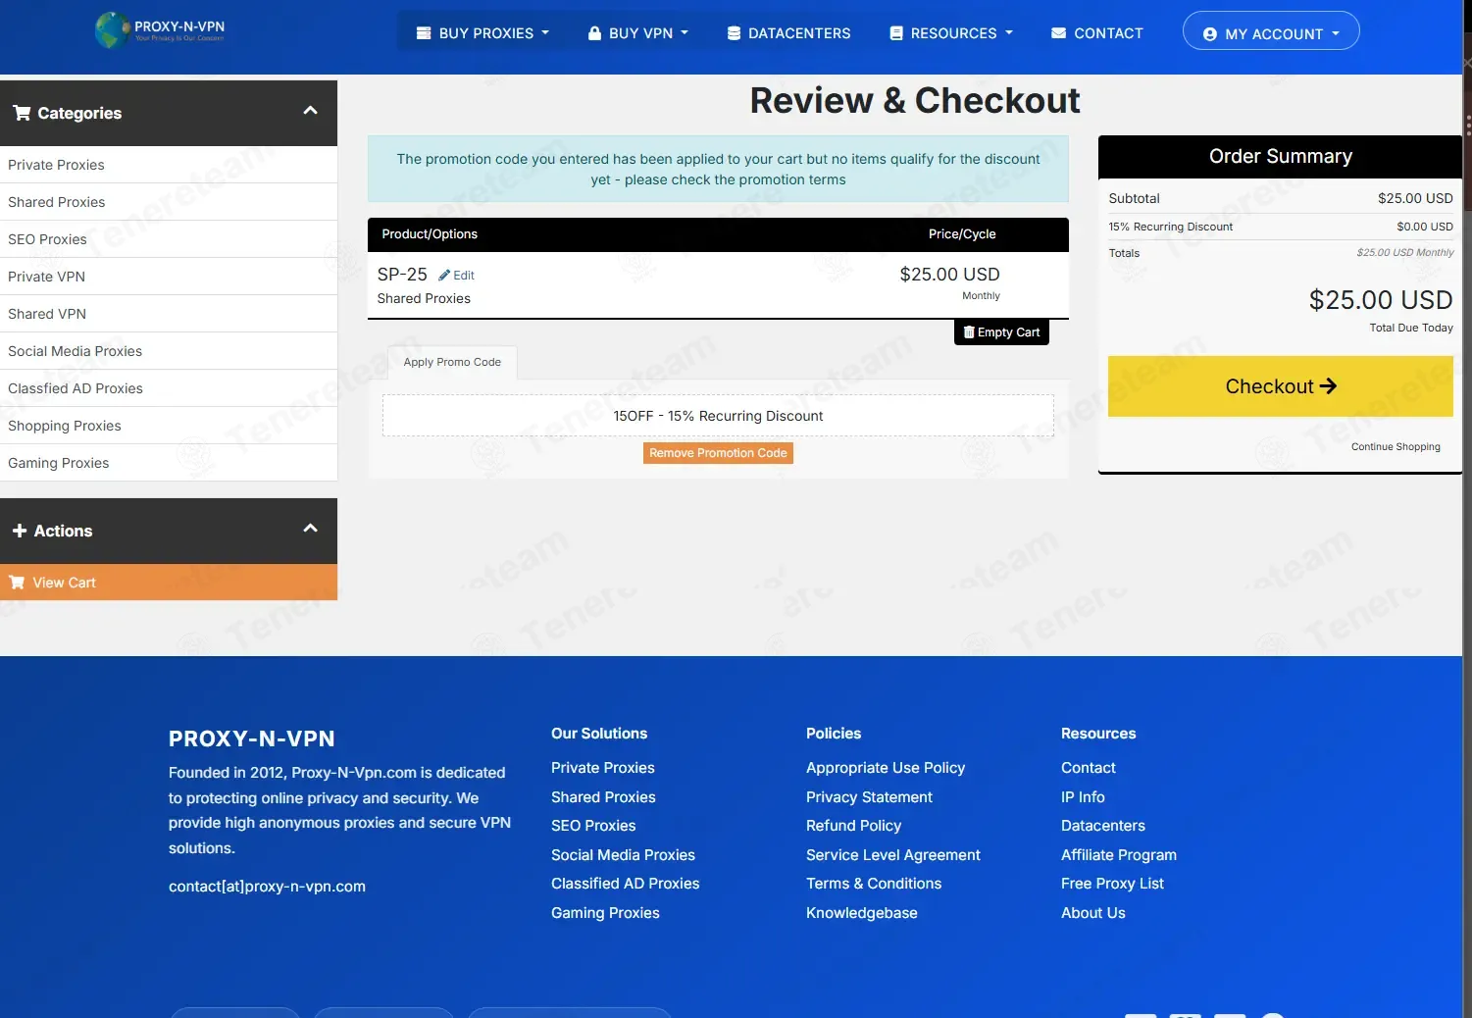Open footer Private Proxies link
1472x1018 pixels.
[x=602, y=768]
